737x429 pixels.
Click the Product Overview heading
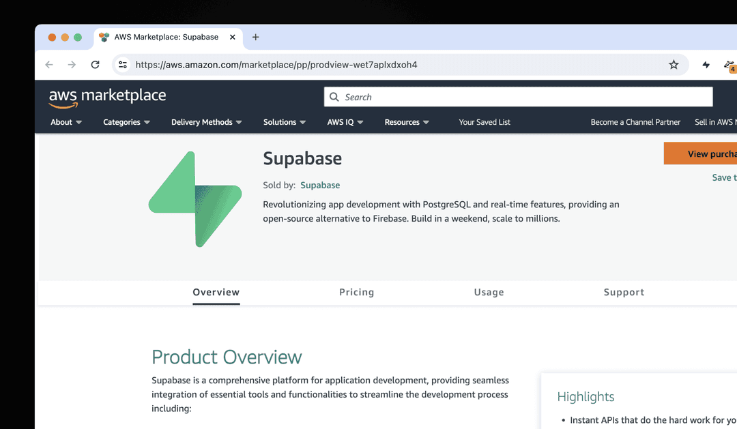[x=227, y=357]
